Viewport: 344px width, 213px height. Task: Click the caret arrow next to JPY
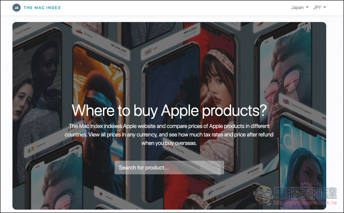325,7
